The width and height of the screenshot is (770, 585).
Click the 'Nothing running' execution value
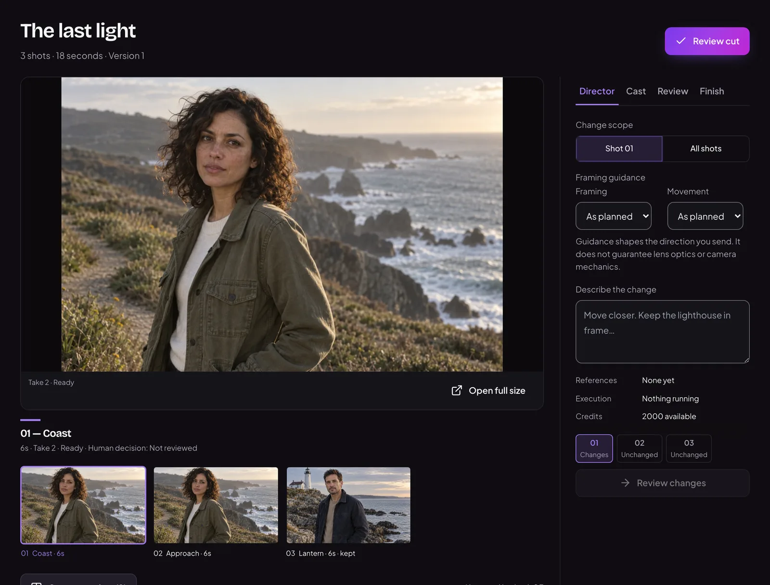point(670,399)
